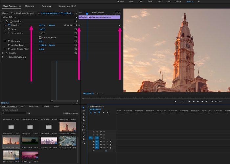230x164 pixels.
Task: Hide the V1 track output eye
Action: pyautogui.click(x=104, y=138)
